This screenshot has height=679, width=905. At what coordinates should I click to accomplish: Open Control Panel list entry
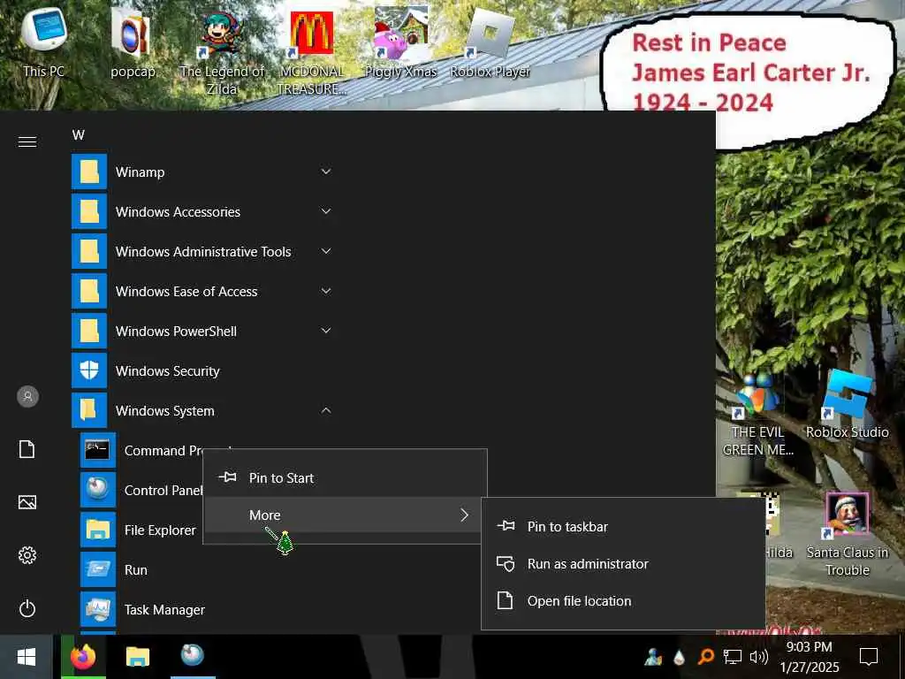(x=141, y=490)
